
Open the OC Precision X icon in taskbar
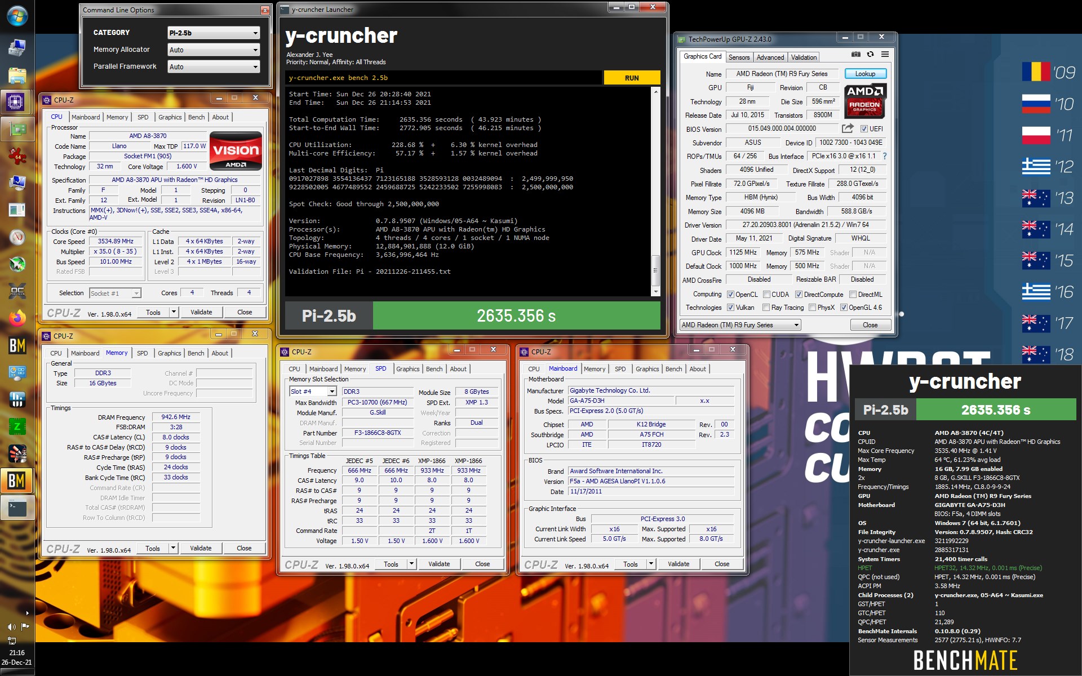pyautogui.click(x=17, y=291)
